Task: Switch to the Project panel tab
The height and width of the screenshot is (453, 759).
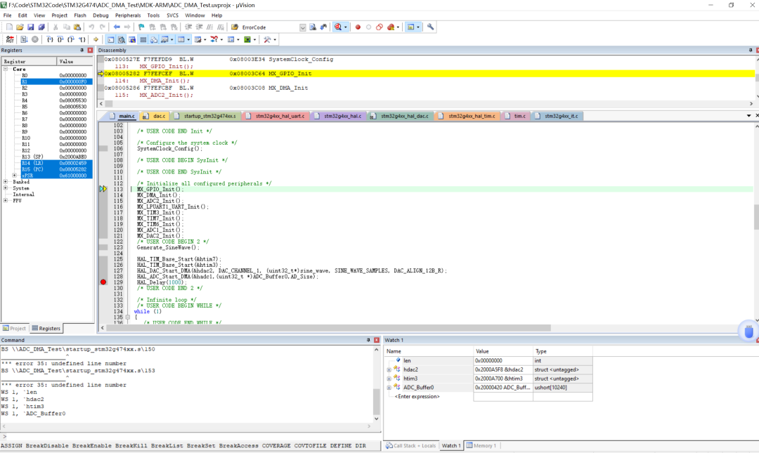Action: click(x=15, y=328)
